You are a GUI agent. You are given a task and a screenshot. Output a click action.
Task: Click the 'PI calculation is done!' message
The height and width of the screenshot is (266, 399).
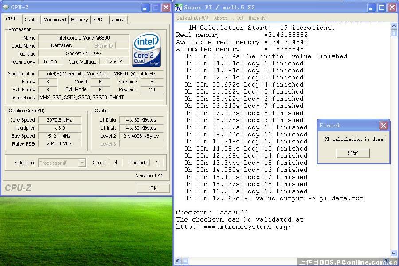pos(355,139)
